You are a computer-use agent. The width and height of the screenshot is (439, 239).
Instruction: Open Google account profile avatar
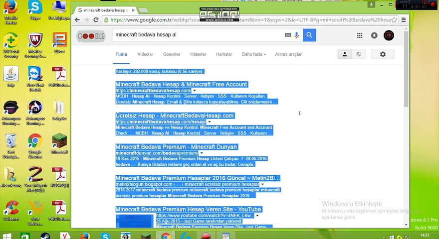pos(389,35)
